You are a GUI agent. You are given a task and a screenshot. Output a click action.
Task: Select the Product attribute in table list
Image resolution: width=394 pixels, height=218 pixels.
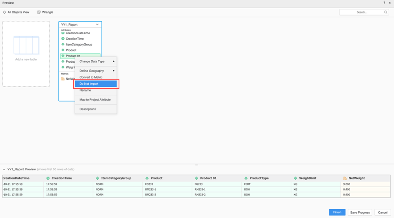click(x=71, y=50)
